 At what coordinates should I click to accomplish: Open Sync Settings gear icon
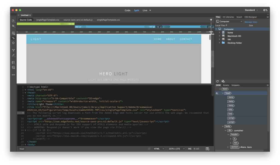point(265,10)
